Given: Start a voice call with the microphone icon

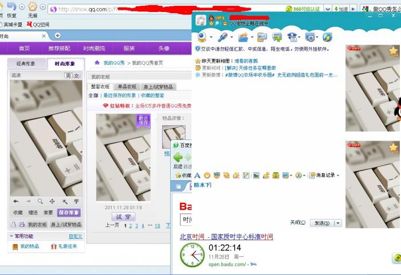Looking at the screenshot, I should (x=222, y=37).
